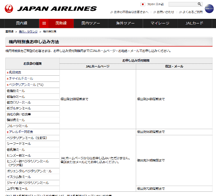Click the ジャイナ教ベジタリアンミール row text
This screenshot has width=216, height=196.
click(x=28, y=183)
